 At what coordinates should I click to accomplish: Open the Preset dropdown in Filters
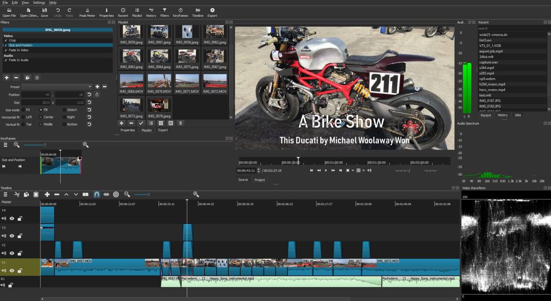tap(63, 87)
